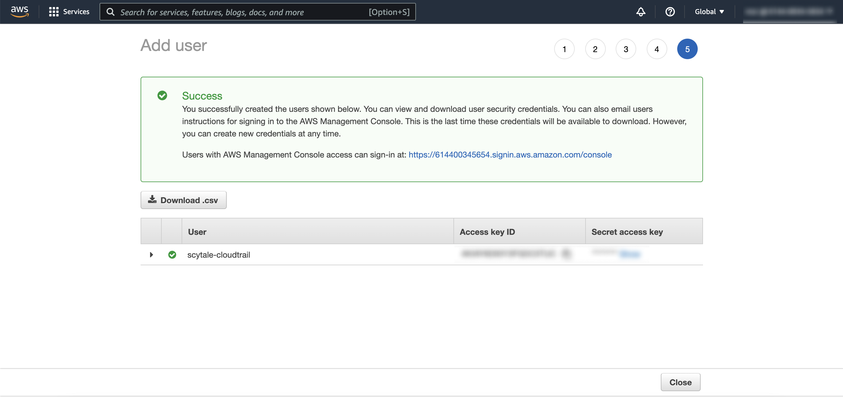Screen dimensions: 843x397
Task: Click the AWS logo home icon
Action: tap(20, 11)
